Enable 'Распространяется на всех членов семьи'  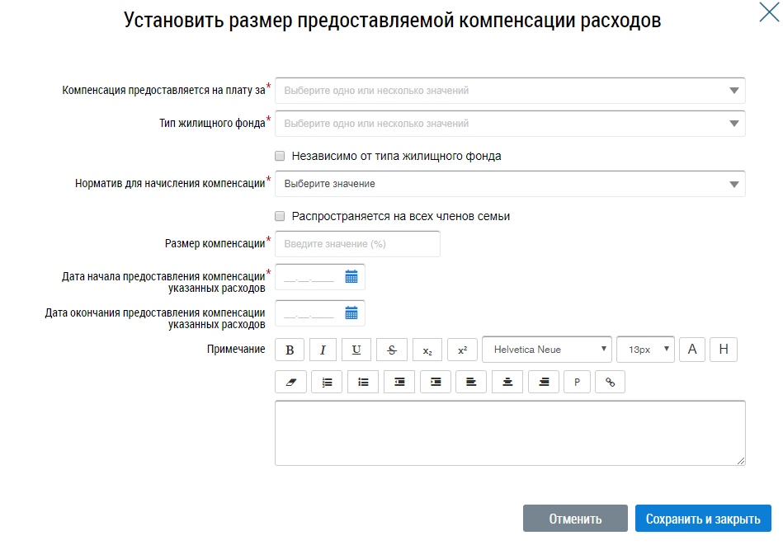point(280,216)
